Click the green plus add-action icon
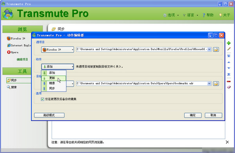This screenshot has height=153, width=235. point(229,43)
